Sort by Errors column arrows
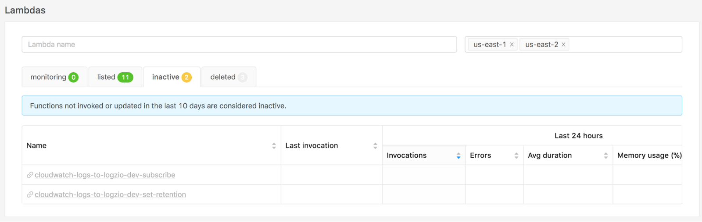Viewport: 702px width, 222px height. click(516, 156)
